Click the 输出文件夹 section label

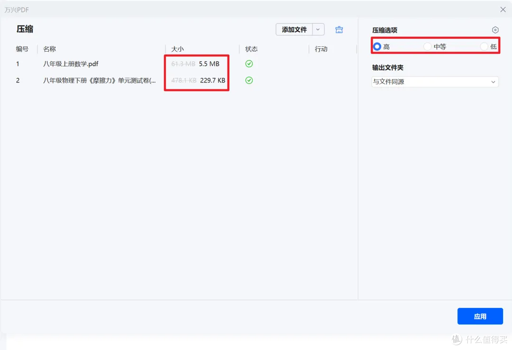pyautogui.click(x=388, y=68)
